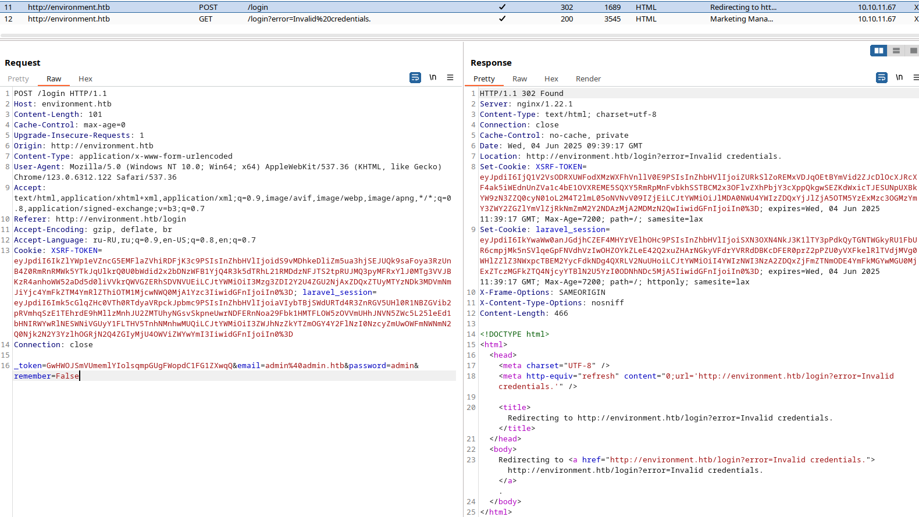This screenshot has height=517, width=919.
Task: Click the <!DOCTYPE html> line in response
Action: [x=515, y=334]
